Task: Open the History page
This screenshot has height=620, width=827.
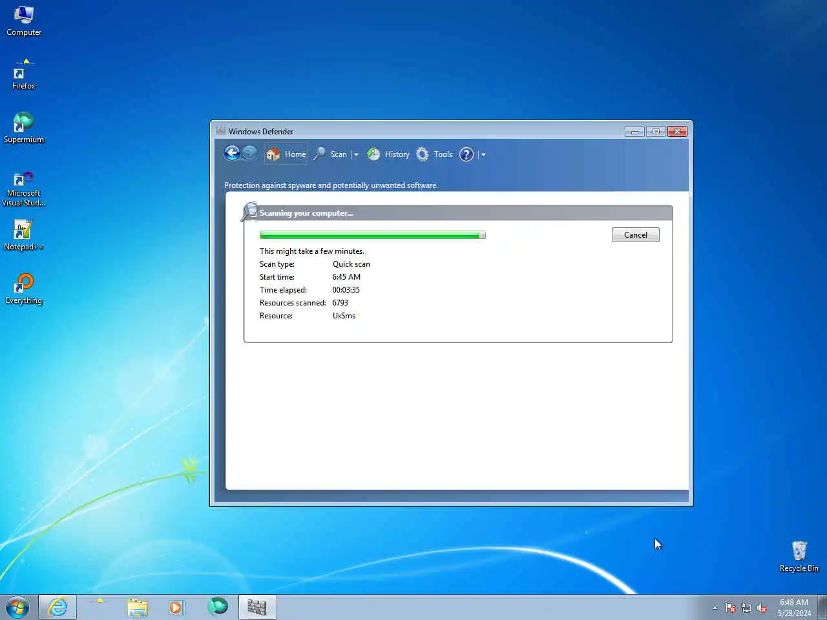Action: 388,154
